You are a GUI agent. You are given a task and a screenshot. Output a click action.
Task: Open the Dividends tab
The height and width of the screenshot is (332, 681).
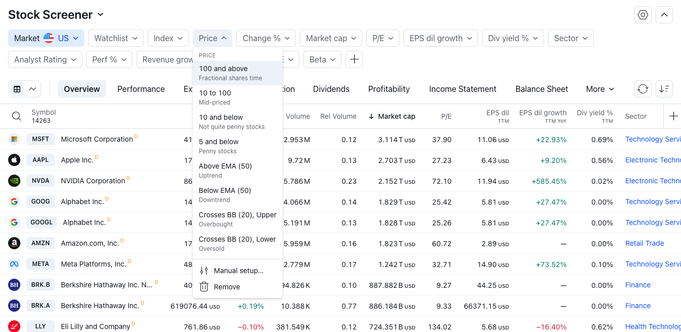pos(331,89)
